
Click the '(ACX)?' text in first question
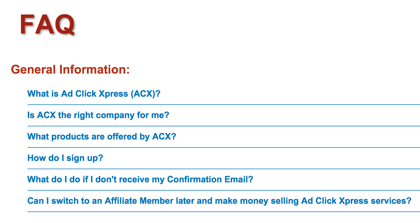point(146,94)
